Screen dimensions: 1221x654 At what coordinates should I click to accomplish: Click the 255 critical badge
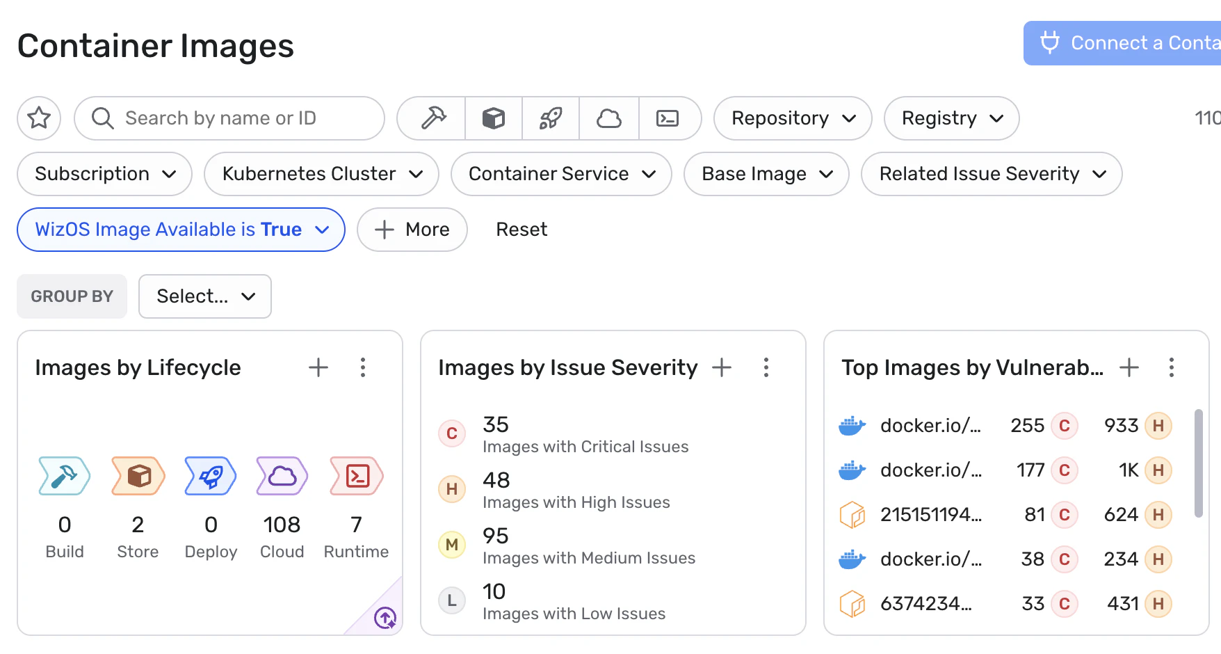(x=1065, y=426)
